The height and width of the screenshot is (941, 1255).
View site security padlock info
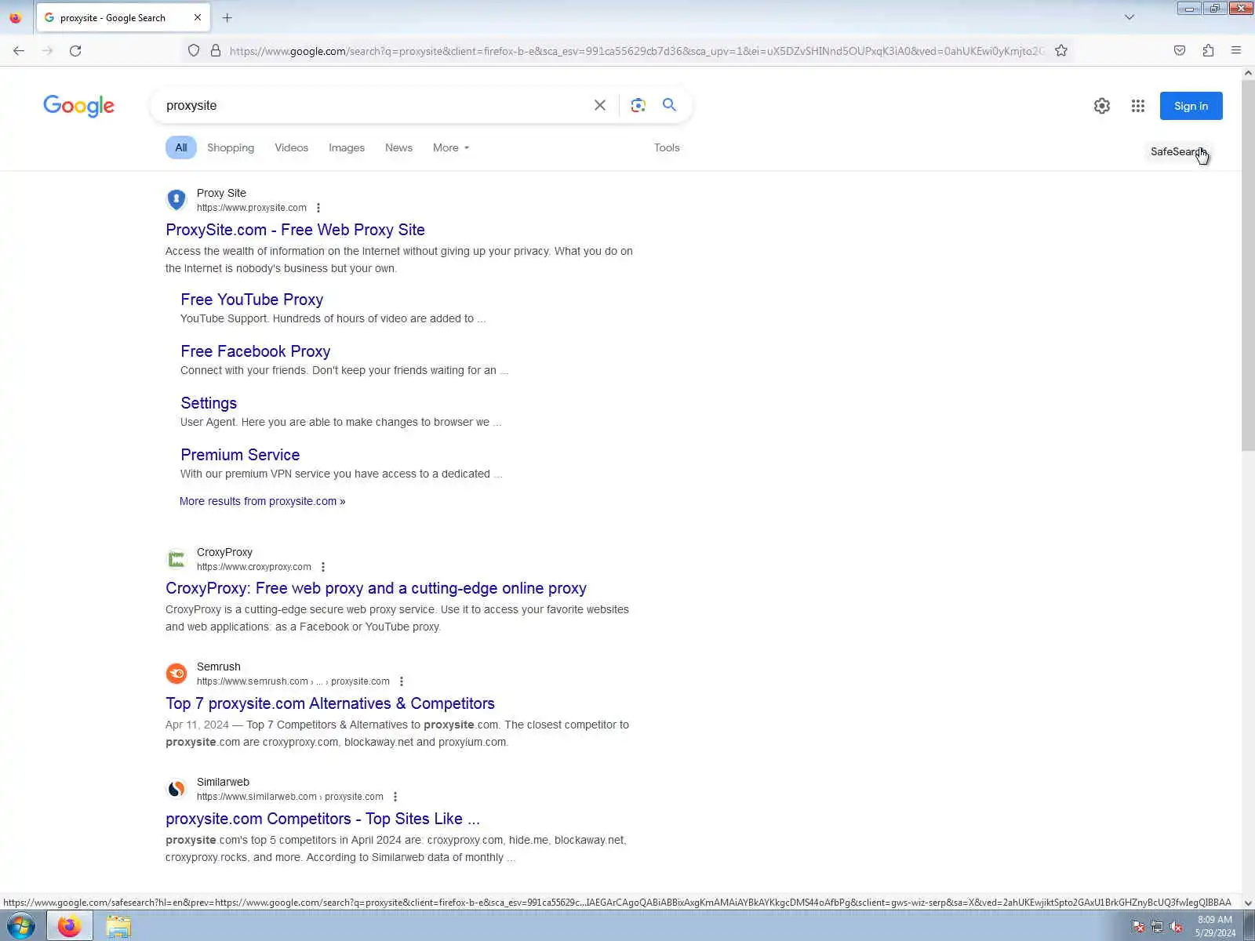point(216,51)
